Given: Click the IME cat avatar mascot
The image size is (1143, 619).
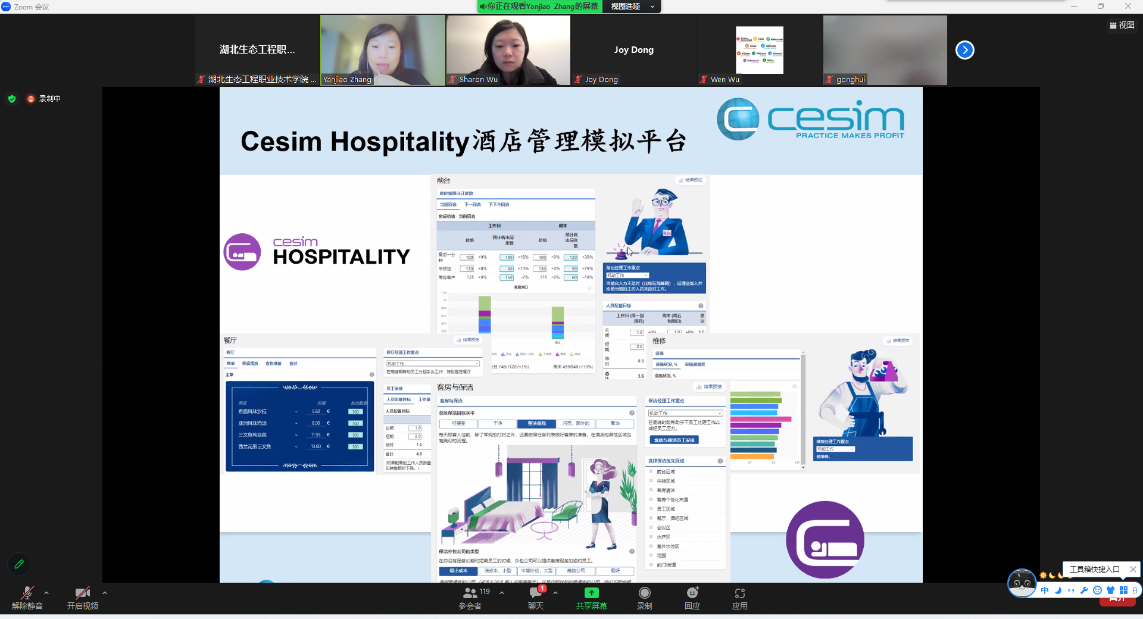Looking at the screenshot, I should (x=1022, y=583).
